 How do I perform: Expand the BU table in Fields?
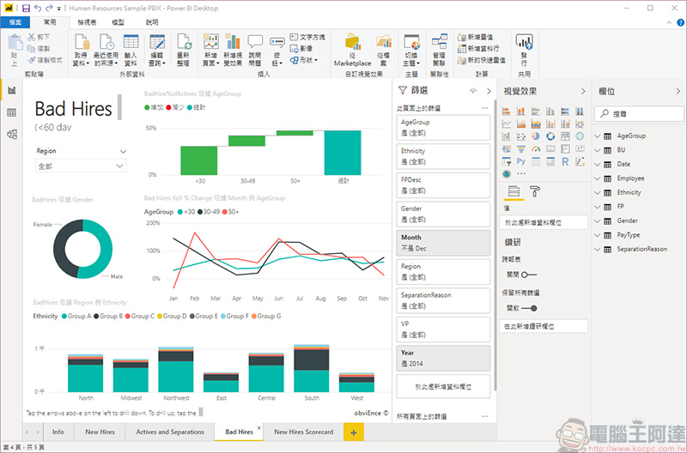[597, 150]
